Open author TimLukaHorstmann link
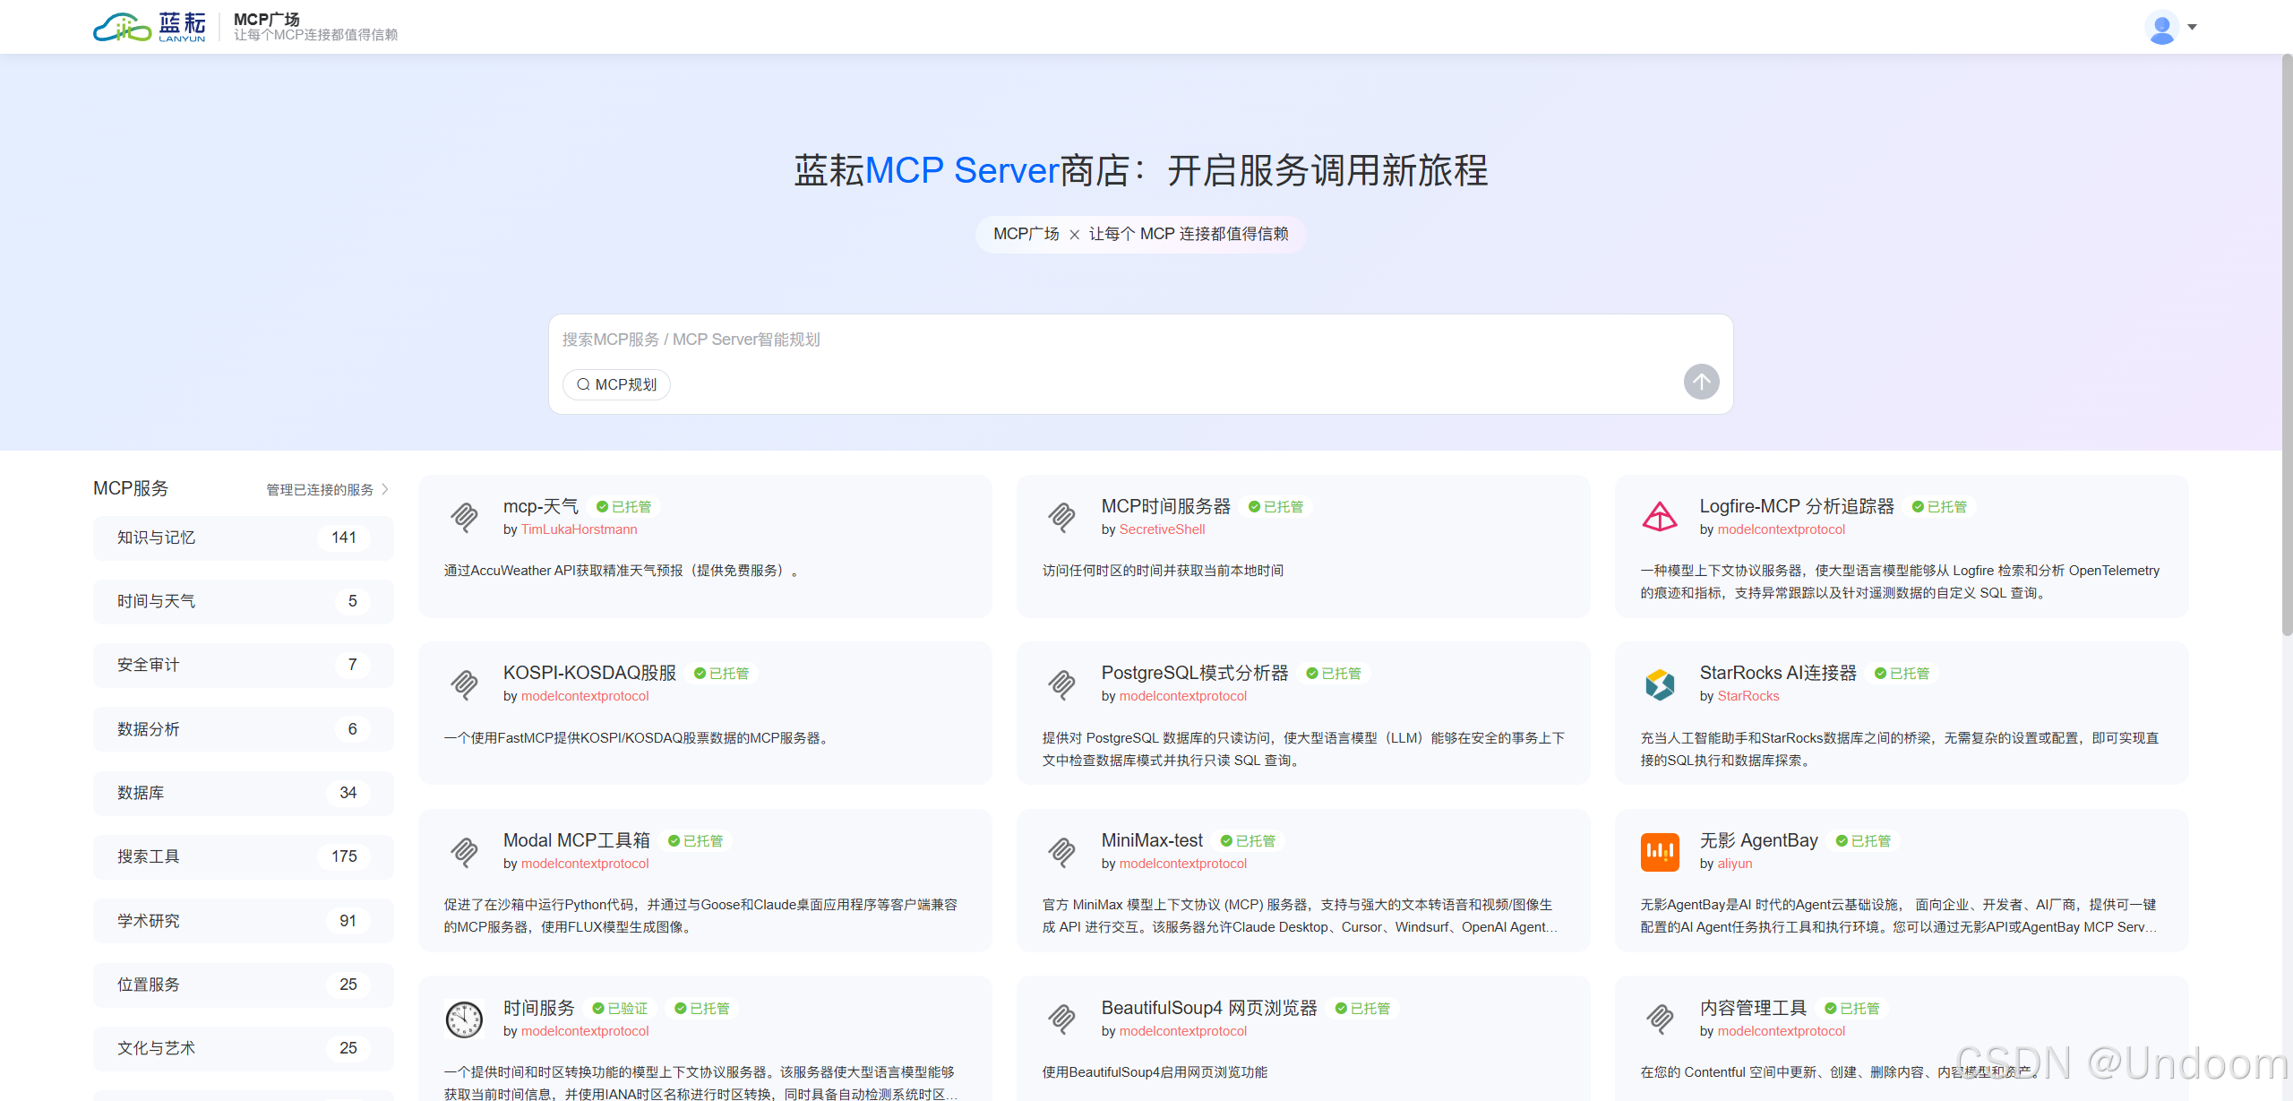 click(579, 529)
